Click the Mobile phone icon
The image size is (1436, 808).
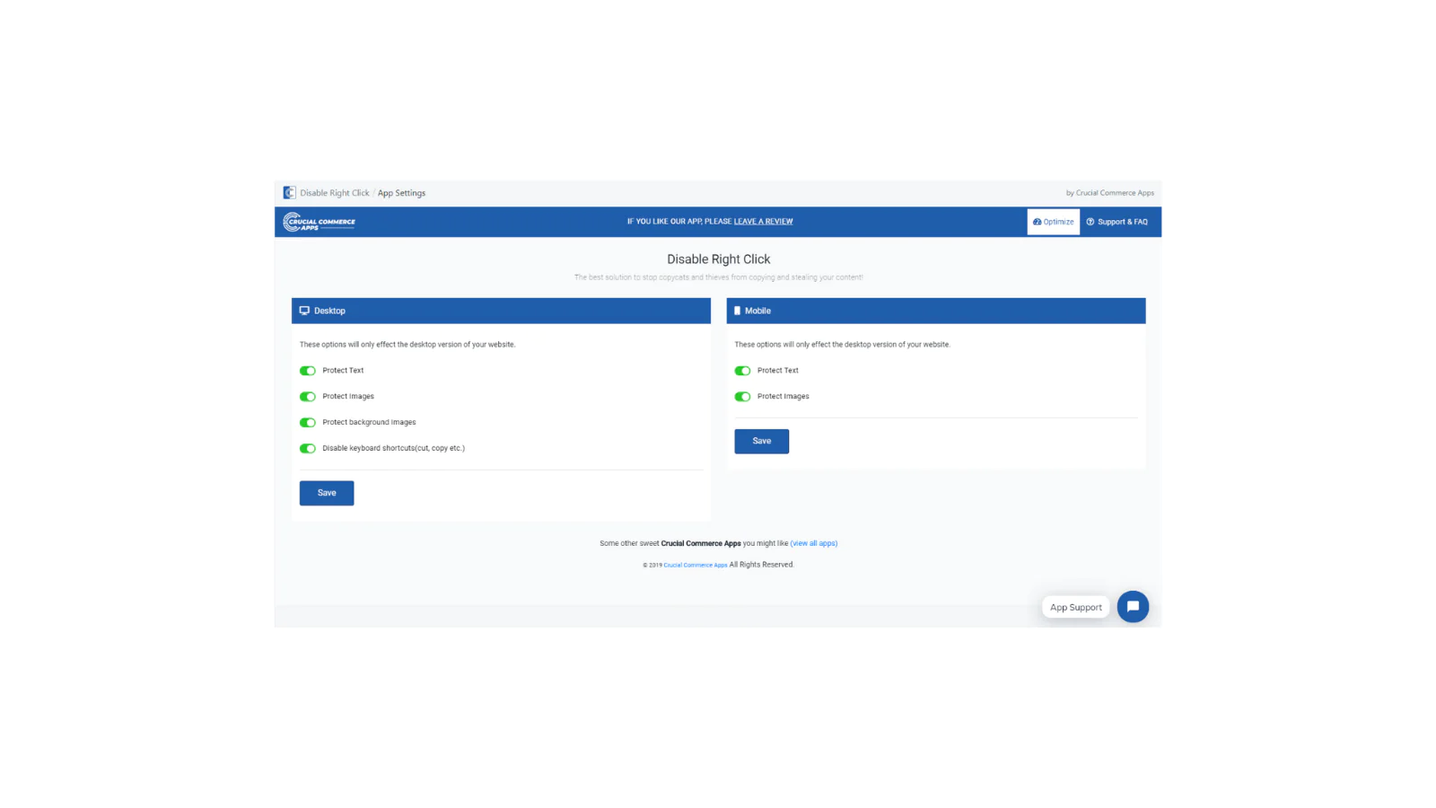(x=738, y=311)
